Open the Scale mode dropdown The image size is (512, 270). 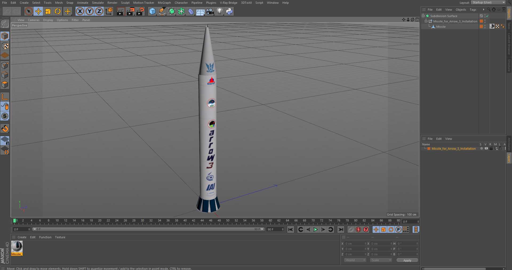tap(381, 260)
